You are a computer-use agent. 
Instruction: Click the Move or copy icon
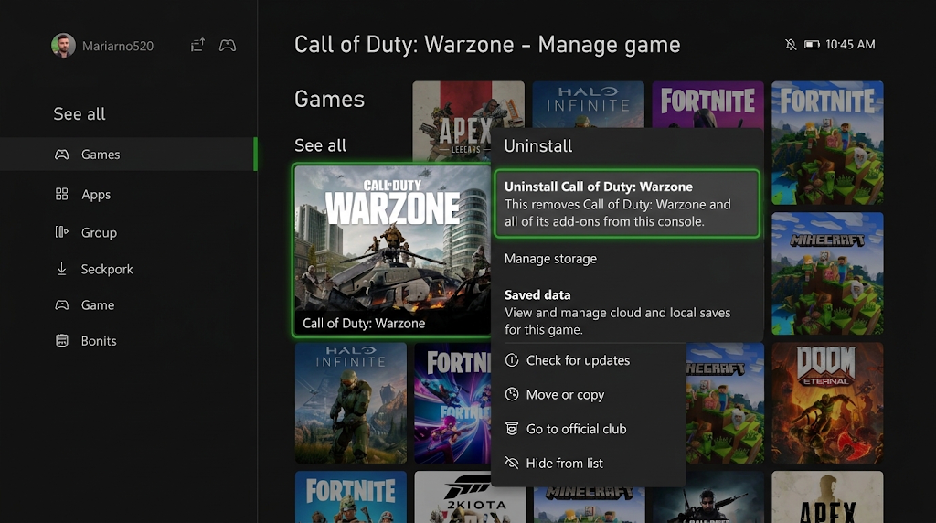coord(512,394)
